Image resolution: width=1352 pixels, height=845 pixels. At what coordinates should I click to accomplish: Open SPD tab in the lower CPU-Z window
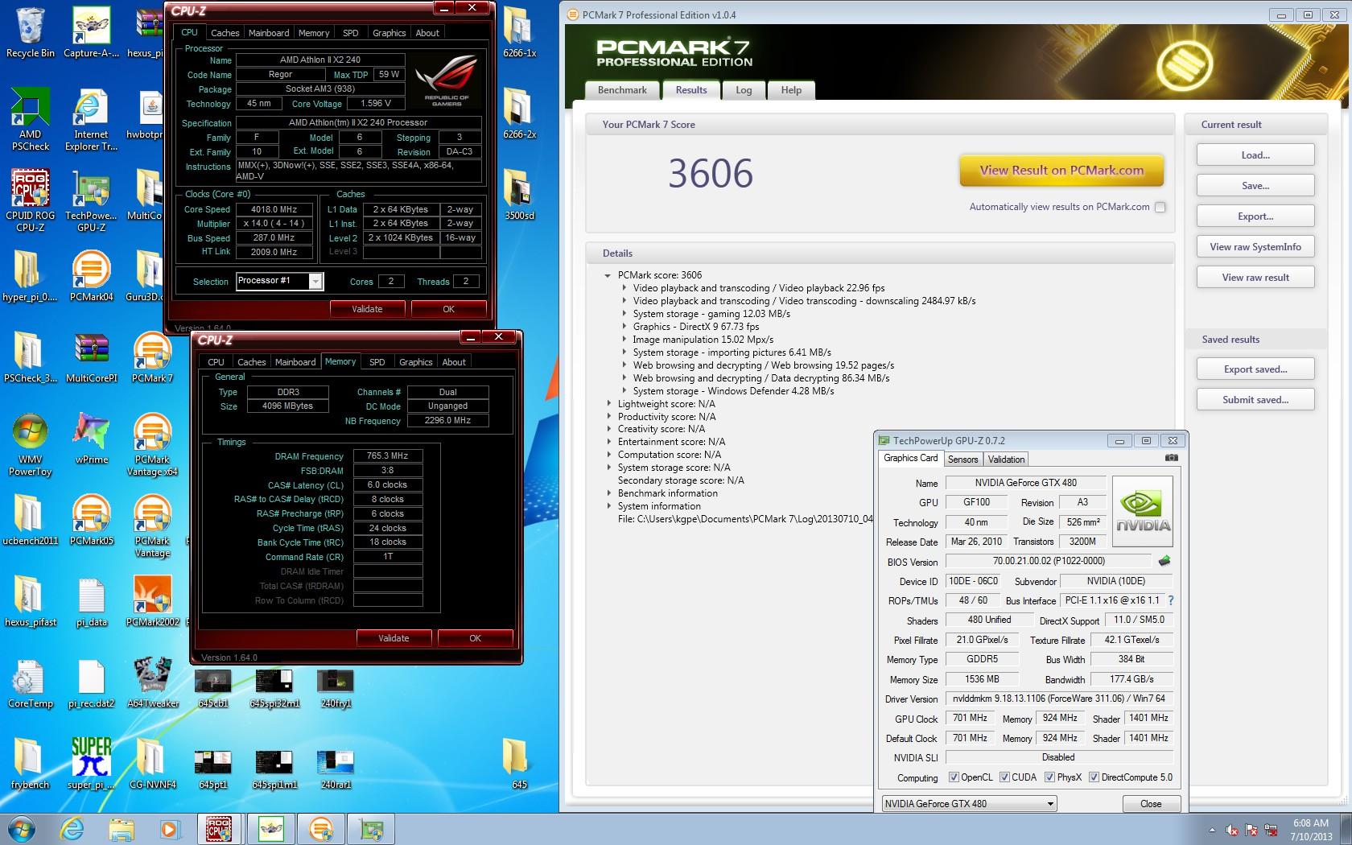point(377,362)
